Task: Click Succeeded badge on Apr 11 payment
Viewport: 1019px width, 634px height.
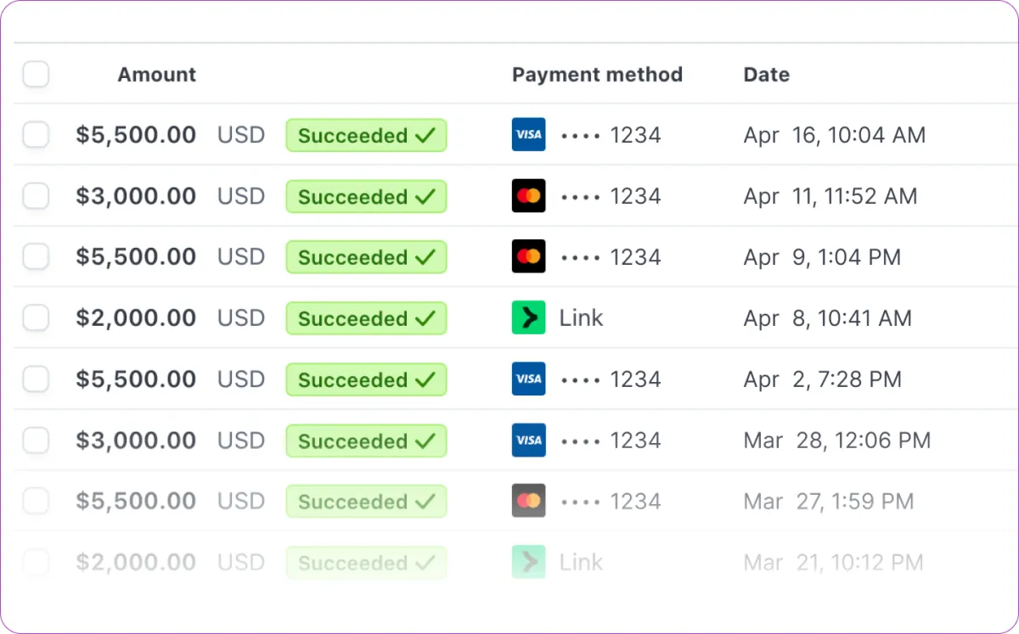Action: pyautogui.click(x=366, y=197)
